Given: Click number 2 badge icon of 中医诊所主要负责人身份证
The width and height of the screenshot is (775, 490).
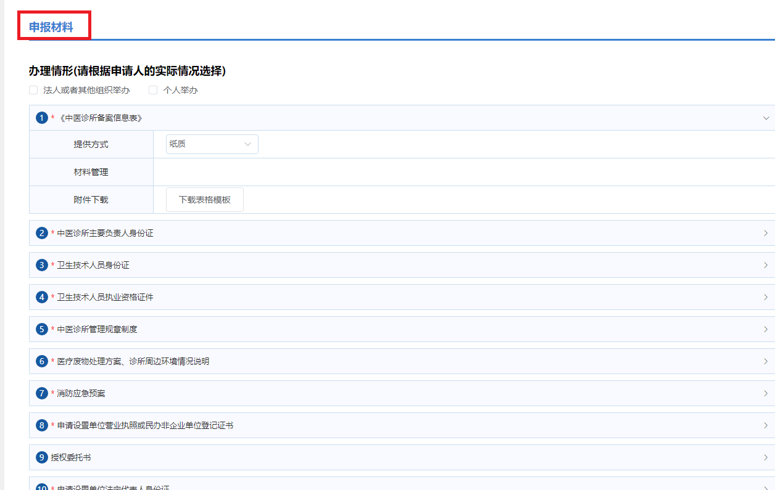Looking at the screenshot, I should tap(41, 233).
